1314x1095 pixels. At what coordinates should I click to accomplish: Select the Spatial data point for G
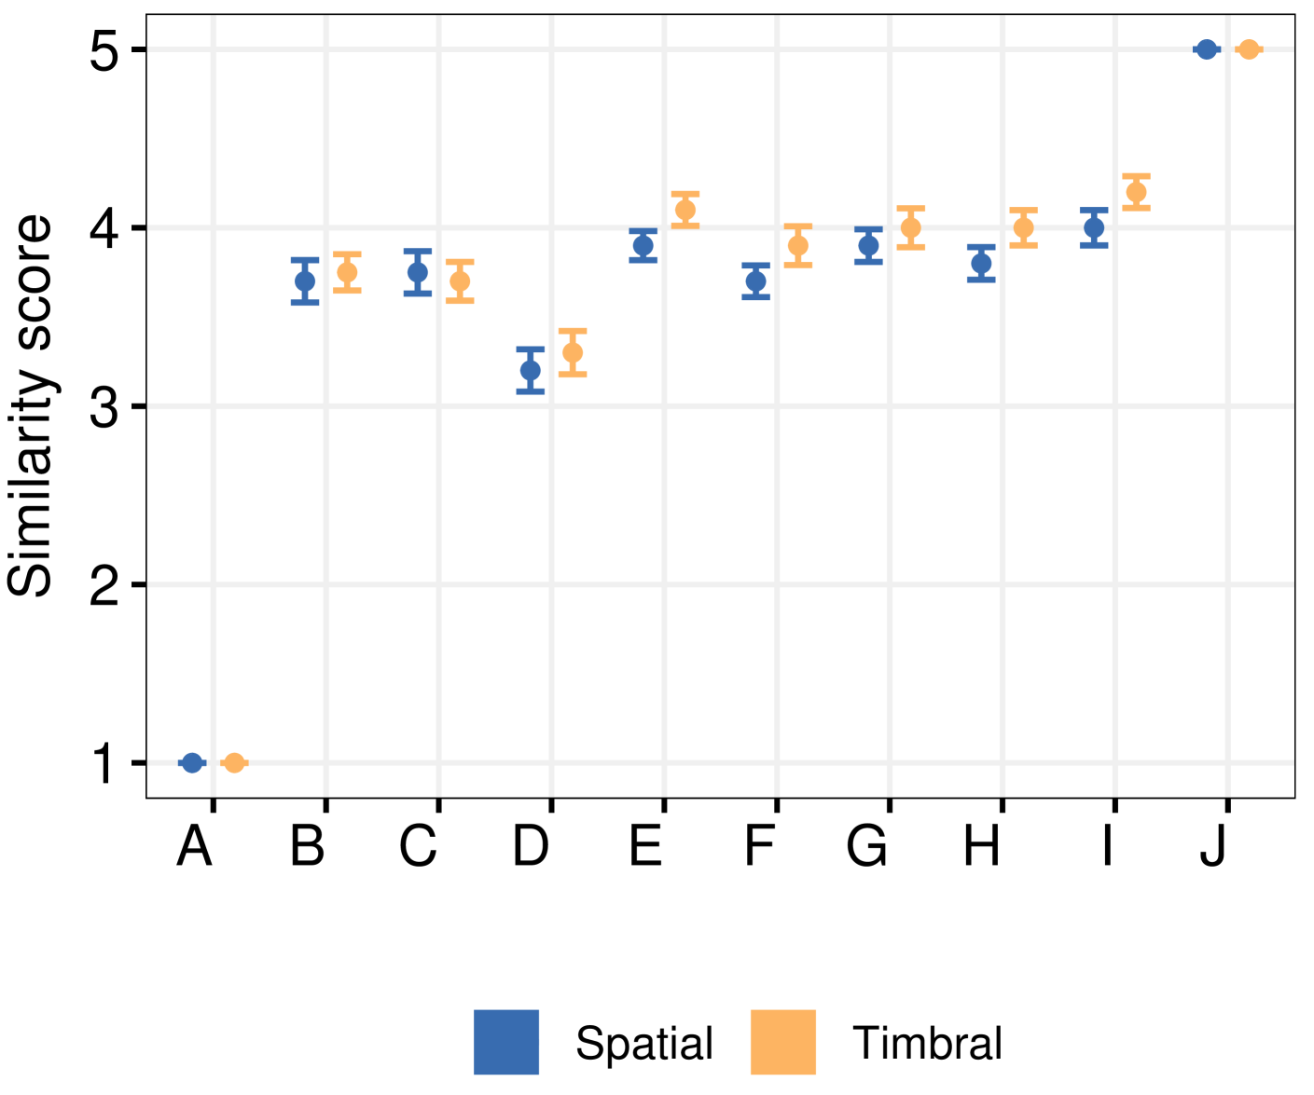tap(868, 246)
